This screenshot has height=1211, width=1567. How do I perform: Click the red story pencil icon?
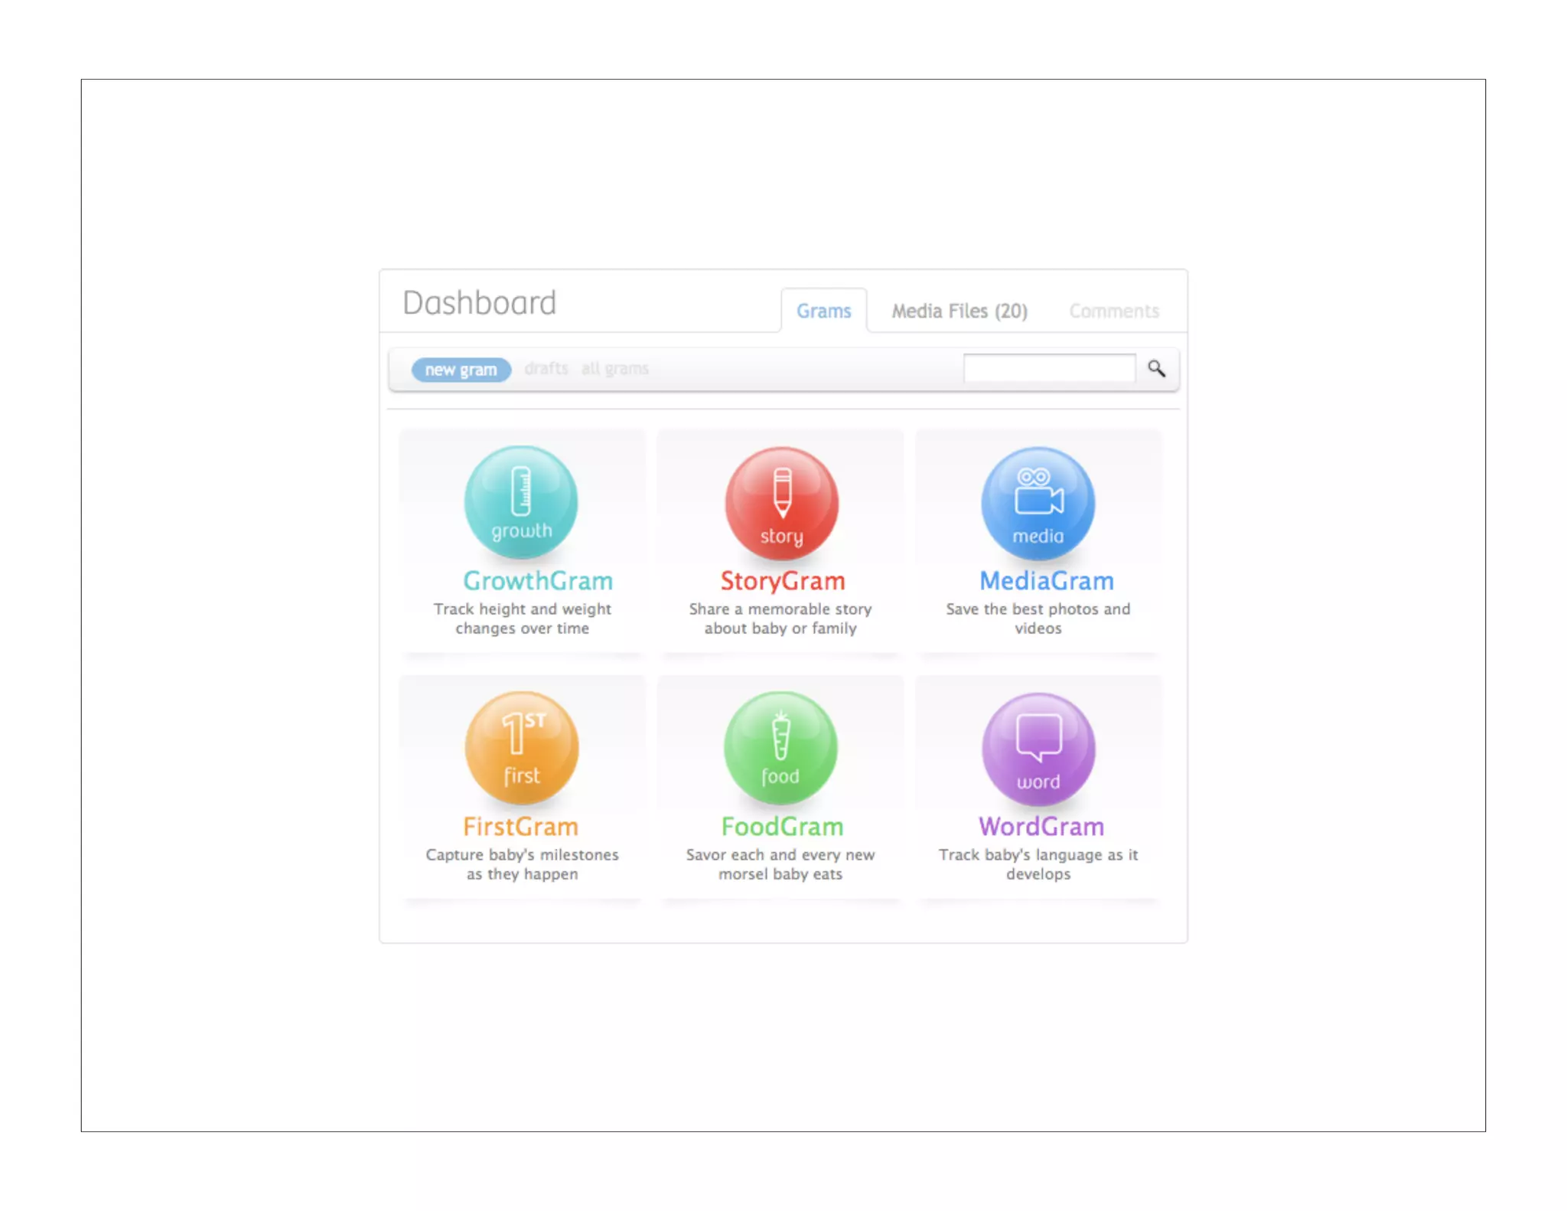point(781,504)
